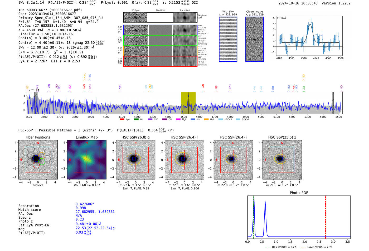Select the green-bordered 2D fiber spectrum row
The height and width of the screenshot is (251, 369).
[160, 40]
